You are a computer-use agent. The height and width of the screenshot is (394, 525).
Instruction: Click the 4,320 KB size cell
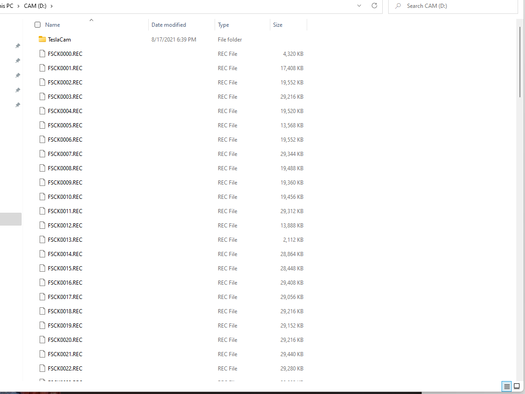[293, 54]
